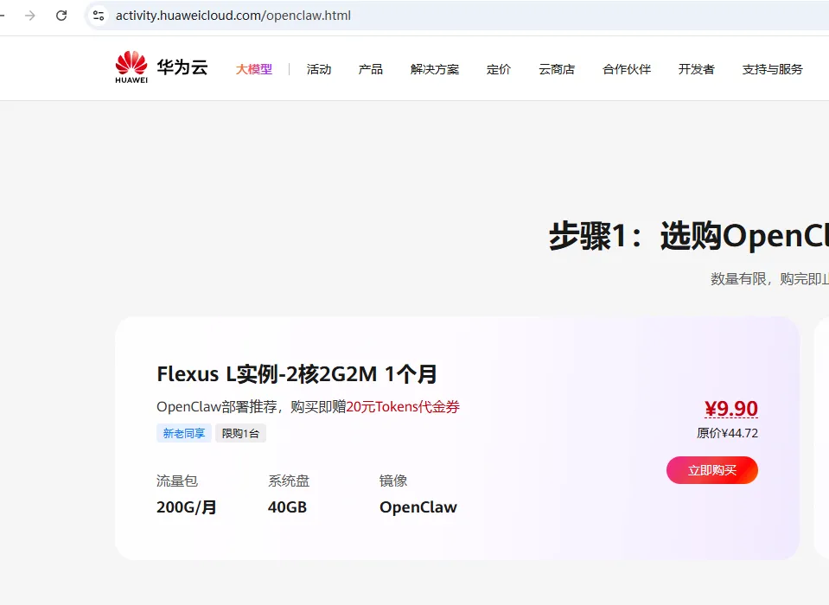The width and height of the screenshot is (829, 605).
Task: Click the Flexus L实例-2核2G2M 1个月 title
Action: (297, 374)
